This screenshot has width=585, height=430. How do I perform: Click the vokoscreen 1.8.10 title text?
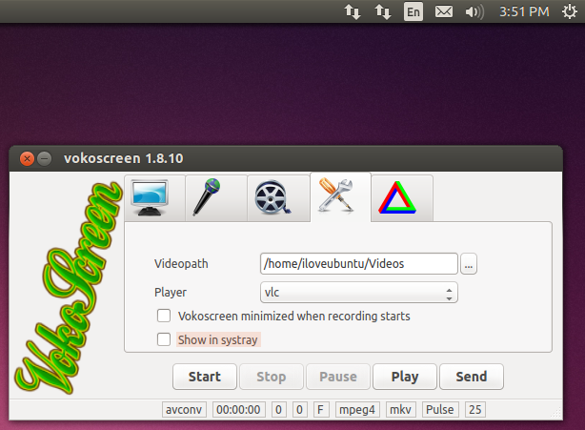click(x=124, y=158)
